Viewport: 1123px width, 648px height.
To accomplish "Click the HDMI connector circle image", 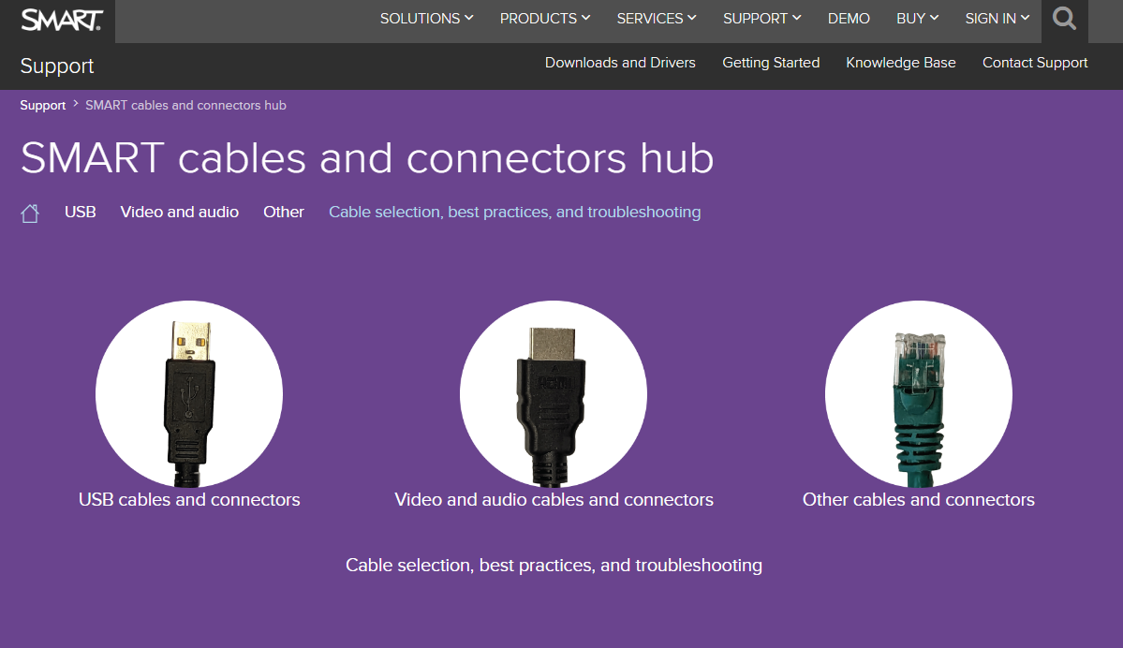I will [553, 394].
